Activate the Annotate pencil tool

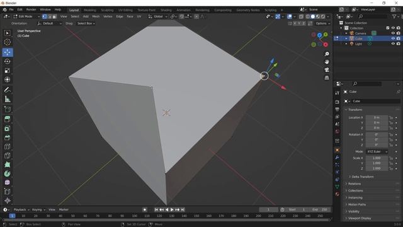click(7, 90)
